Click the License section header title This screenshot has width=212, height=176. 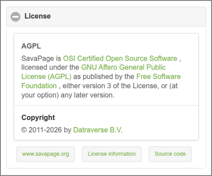(x=38, y=16)
